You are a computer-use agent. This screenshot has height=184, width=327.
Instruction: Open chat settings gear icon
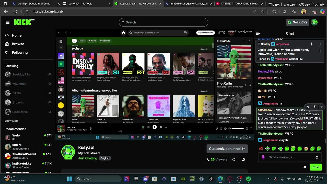click(305, 167)
